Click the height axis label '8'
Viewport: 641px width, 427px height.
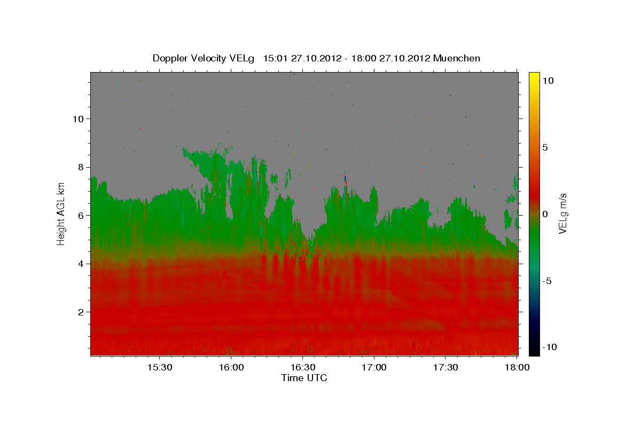(x=81, y=167)
